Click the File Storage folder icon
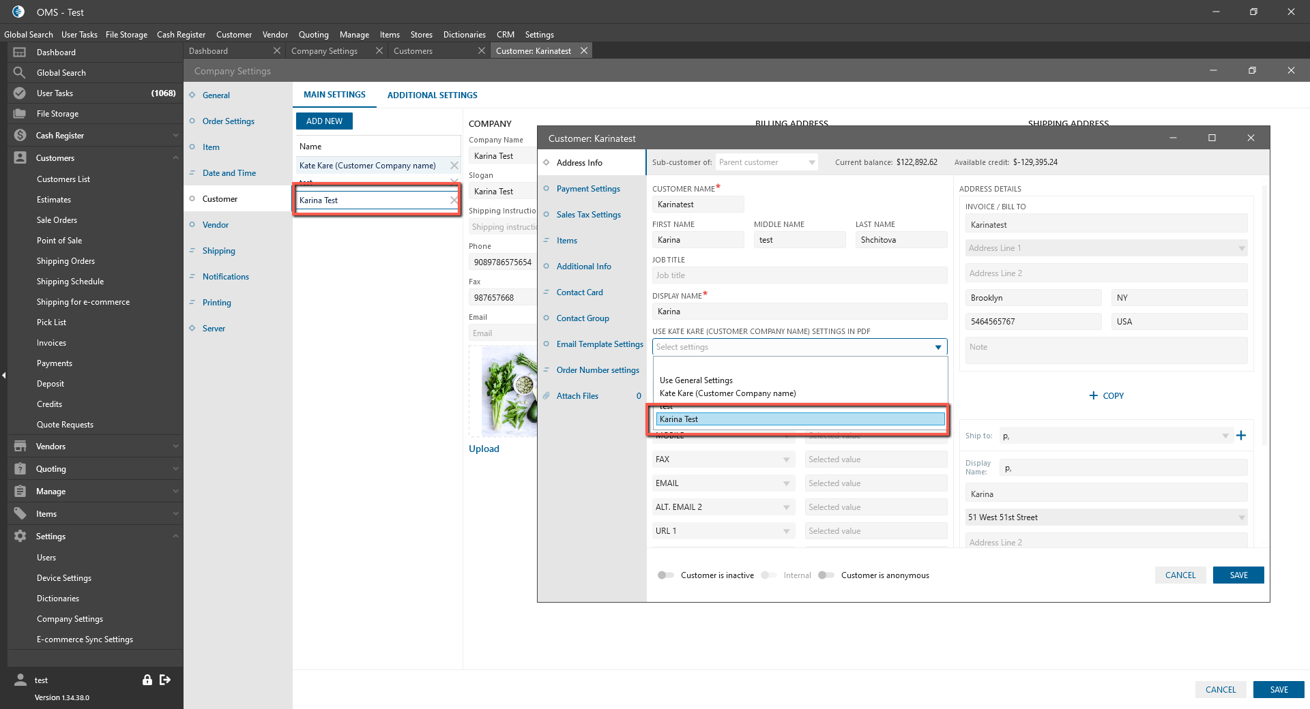1310x709 pixels. pyautogui.click(x=20, y=114)
